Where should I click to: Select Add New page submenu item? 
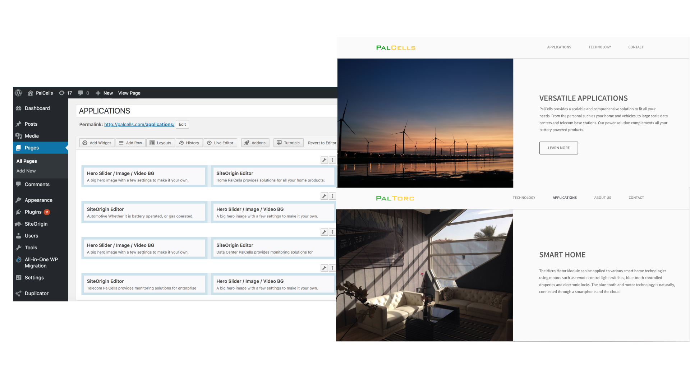tap(26, 171)
